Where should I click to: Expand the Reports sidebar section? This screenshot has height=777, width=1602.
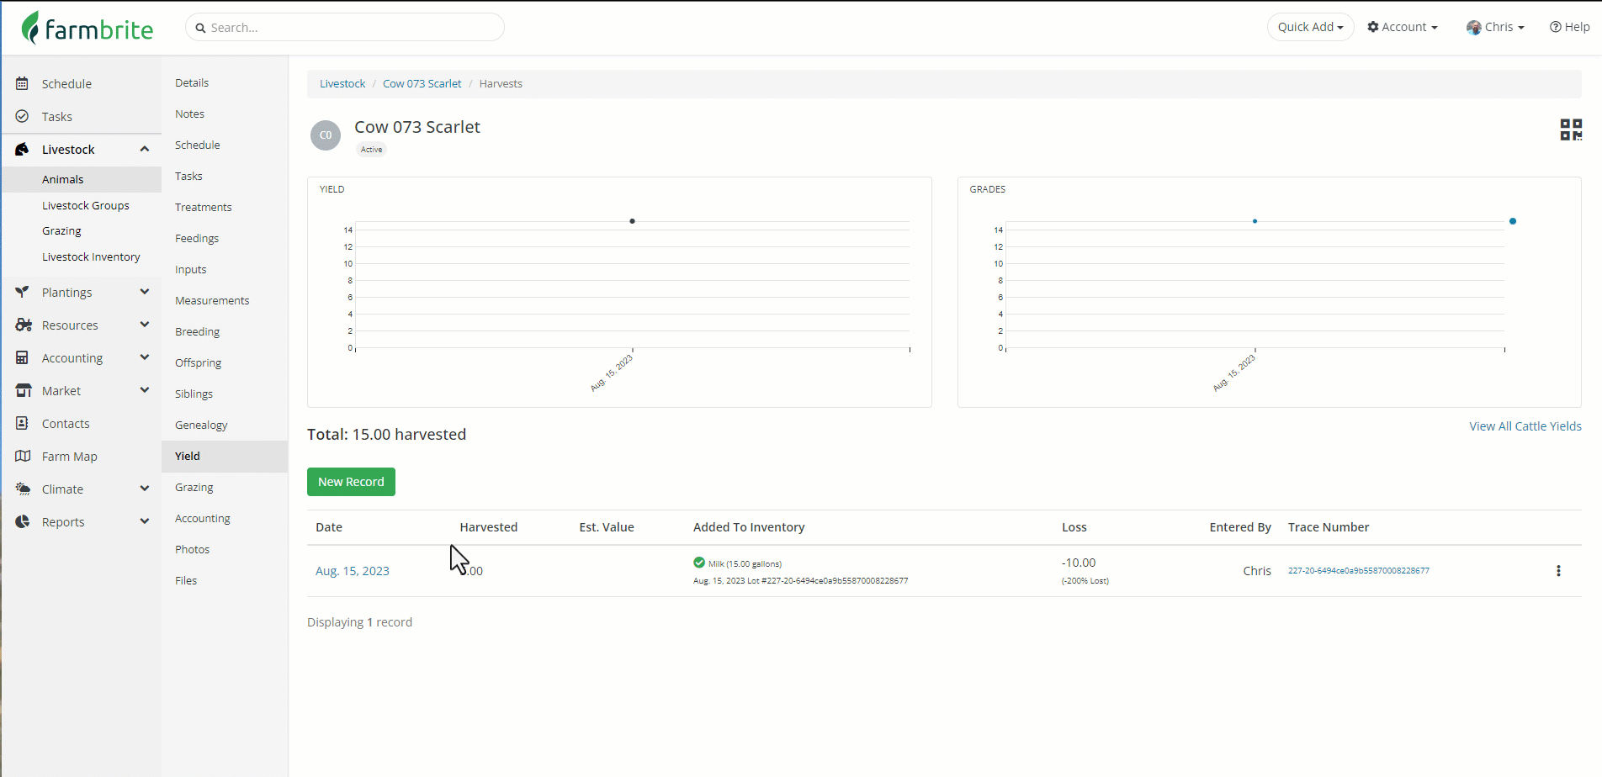point(145,521)
